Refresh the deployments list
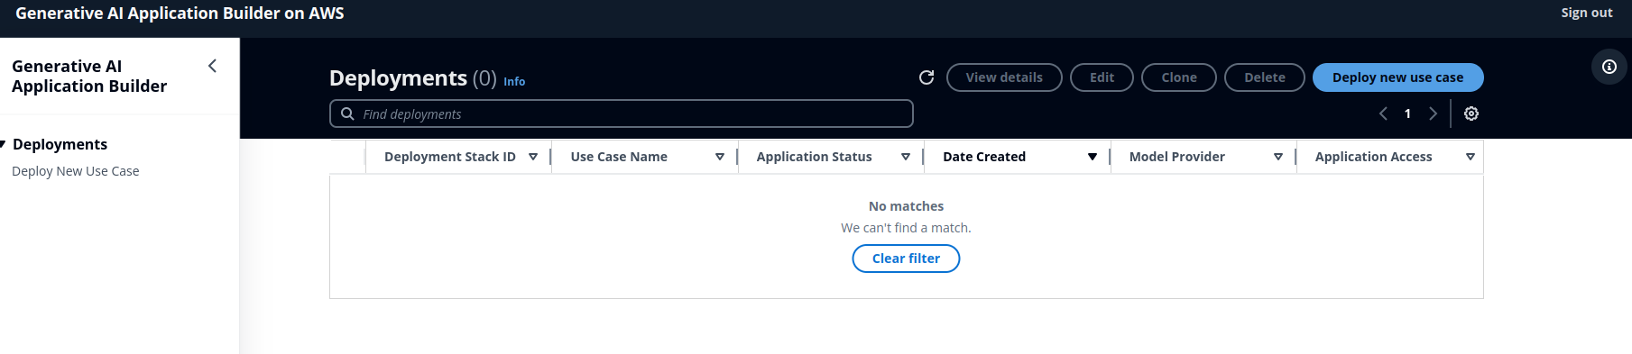Screen dimensions: 1632x354 click(x=926, y=77)
